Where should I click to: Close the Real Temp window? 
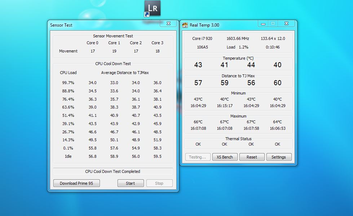click(x=286, y=23)
